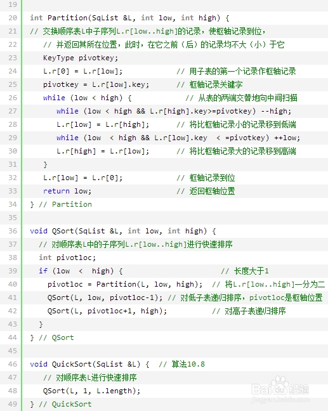328x411 pixels.
Task: Click the comment at end of line 24
Action: pyautogui.click(x=236, y=71)
